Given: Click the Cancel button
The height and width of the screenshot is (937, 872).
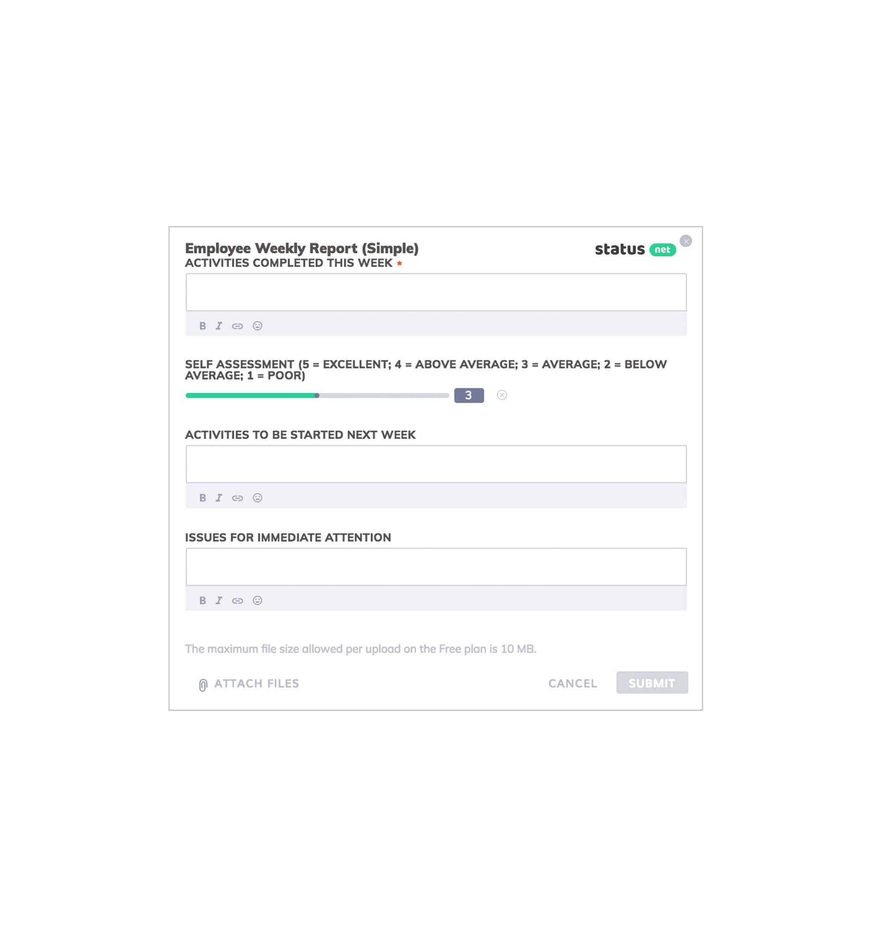Looking at the screenshot, I should 572,683.
